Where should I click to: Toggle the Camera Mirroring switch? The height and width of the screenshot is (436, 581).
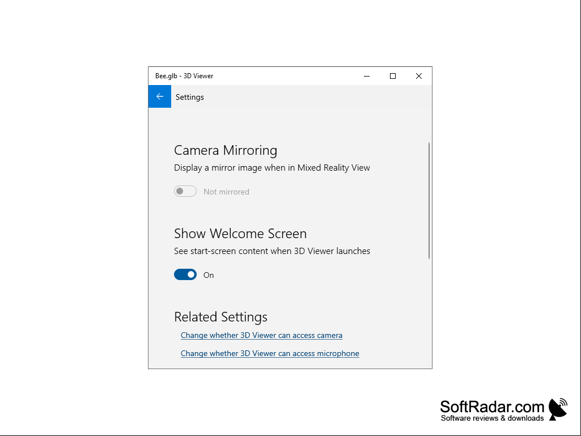click(185, 191)
